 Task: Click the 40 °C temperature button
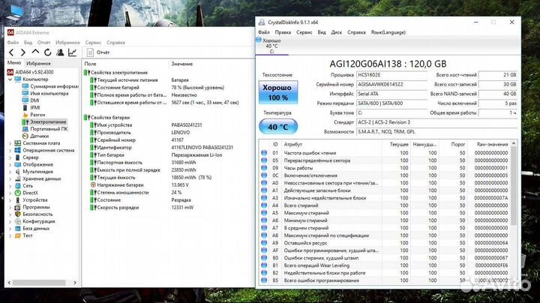[x=278, y=127]
